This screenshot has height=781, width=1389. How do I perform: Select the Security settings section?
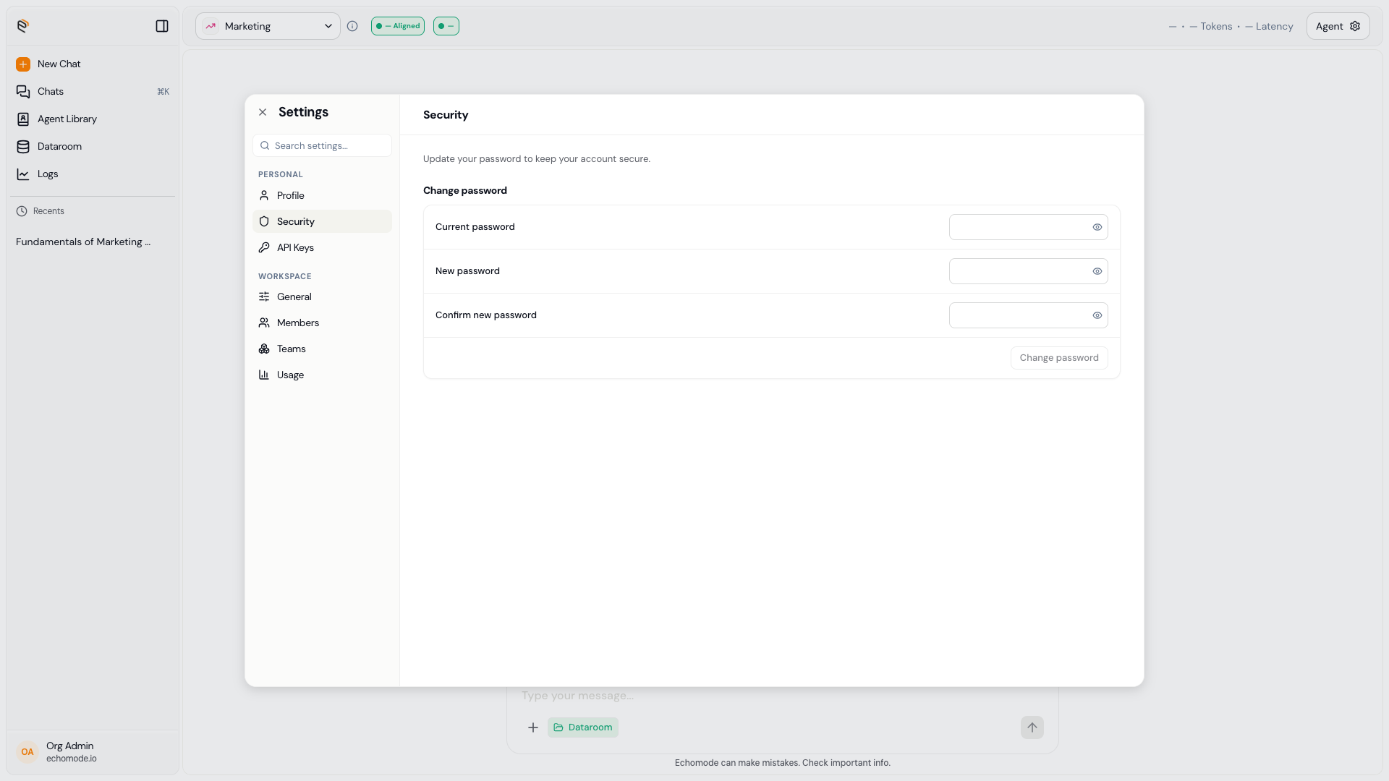[322, 221]
